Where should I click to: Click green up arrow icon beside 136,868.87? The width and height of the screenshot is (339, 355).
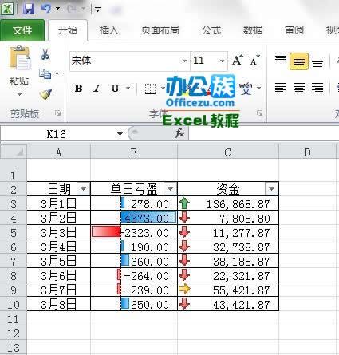point(184,203)
